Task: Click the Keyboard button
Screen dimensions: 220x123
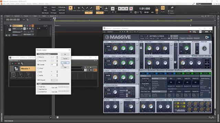Action: pos(62,13)
